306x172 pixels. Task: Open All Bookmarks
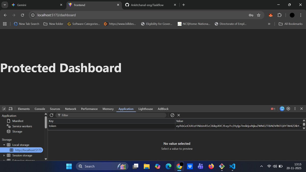290,24
